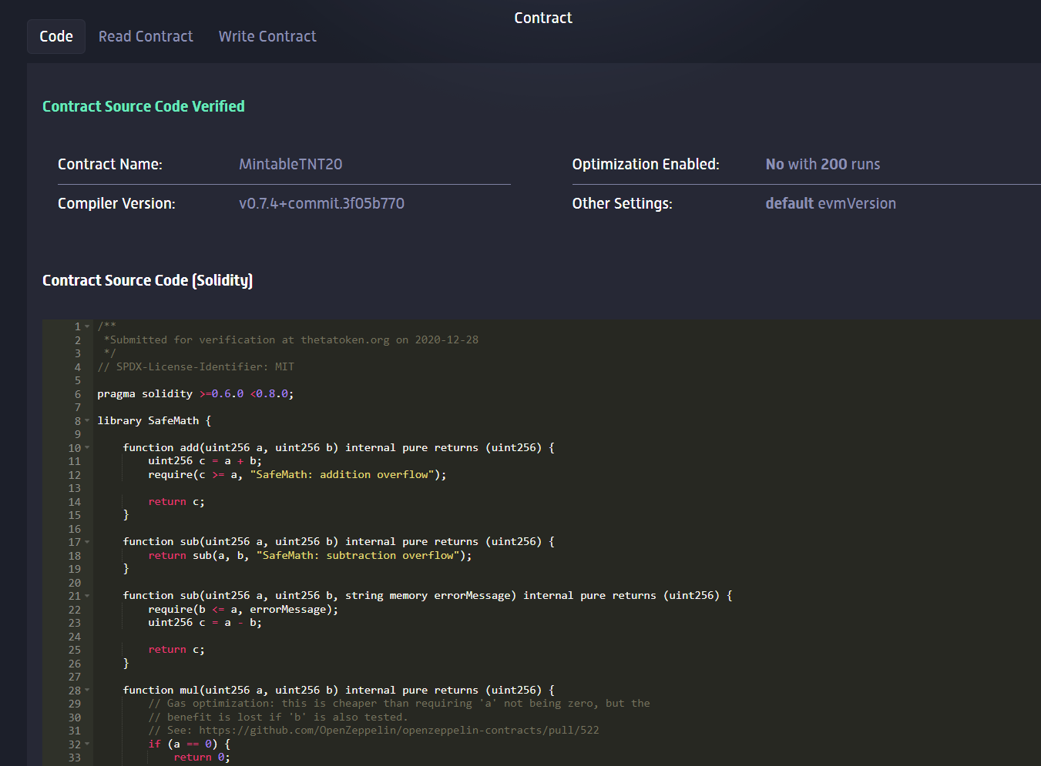Fold the mul function at line 28

[87, 691]
